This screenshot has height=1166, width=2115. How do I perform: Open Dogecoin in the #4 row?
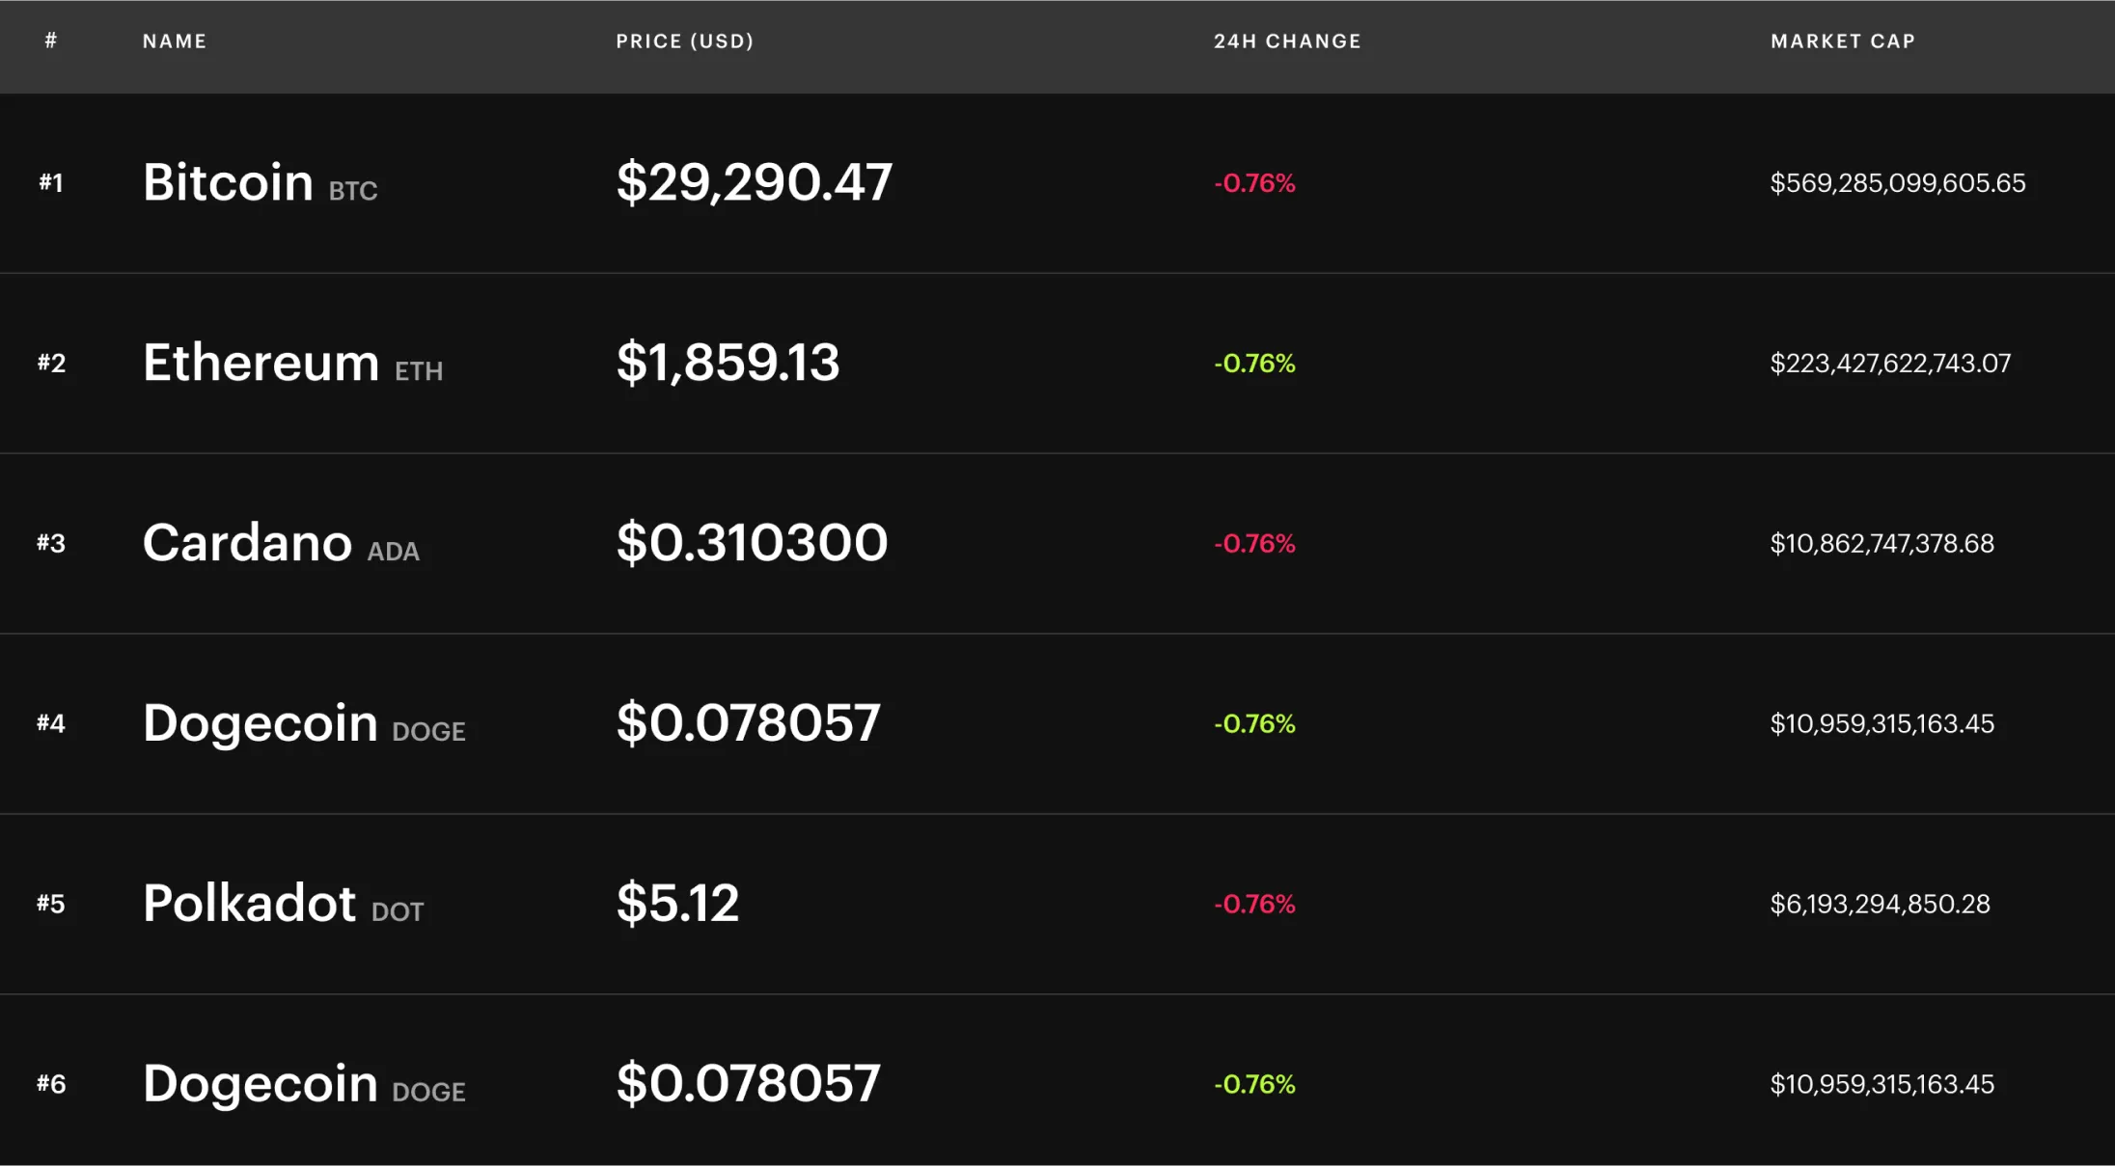pos(260,723)
